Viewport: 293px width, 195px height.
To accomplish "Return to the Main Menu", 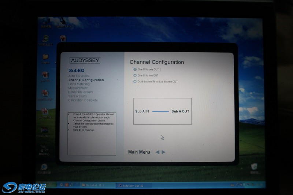I will point(139,152).
